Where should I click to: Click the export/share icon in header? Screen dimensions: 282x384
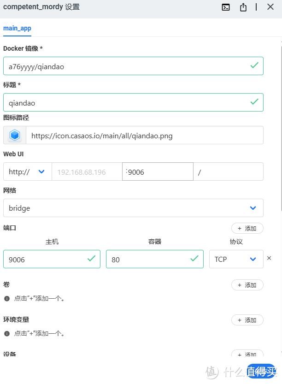[243, 7]
